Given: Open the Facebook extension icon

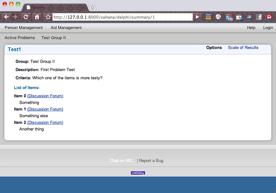Looking at the screenshot, I should click(259, 17).
